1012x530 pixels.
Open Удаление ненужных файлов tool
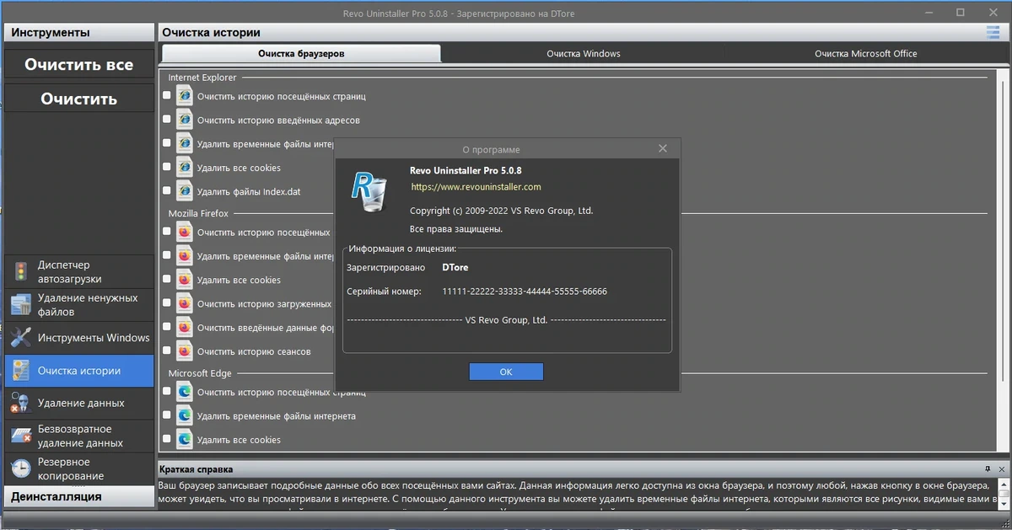click(x=79, y=305)
